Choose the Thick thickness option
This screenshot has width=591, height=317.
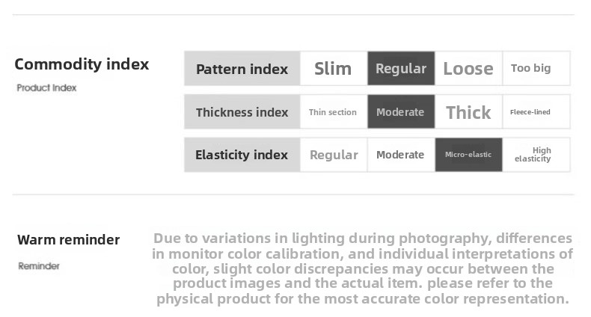(x=468, y=112)
